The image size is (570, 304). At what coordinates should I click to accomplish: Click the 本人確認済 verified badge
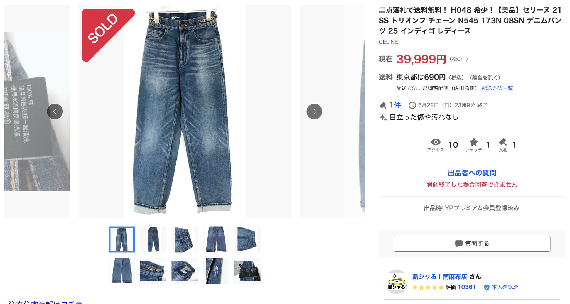click(x=501, y=287)
